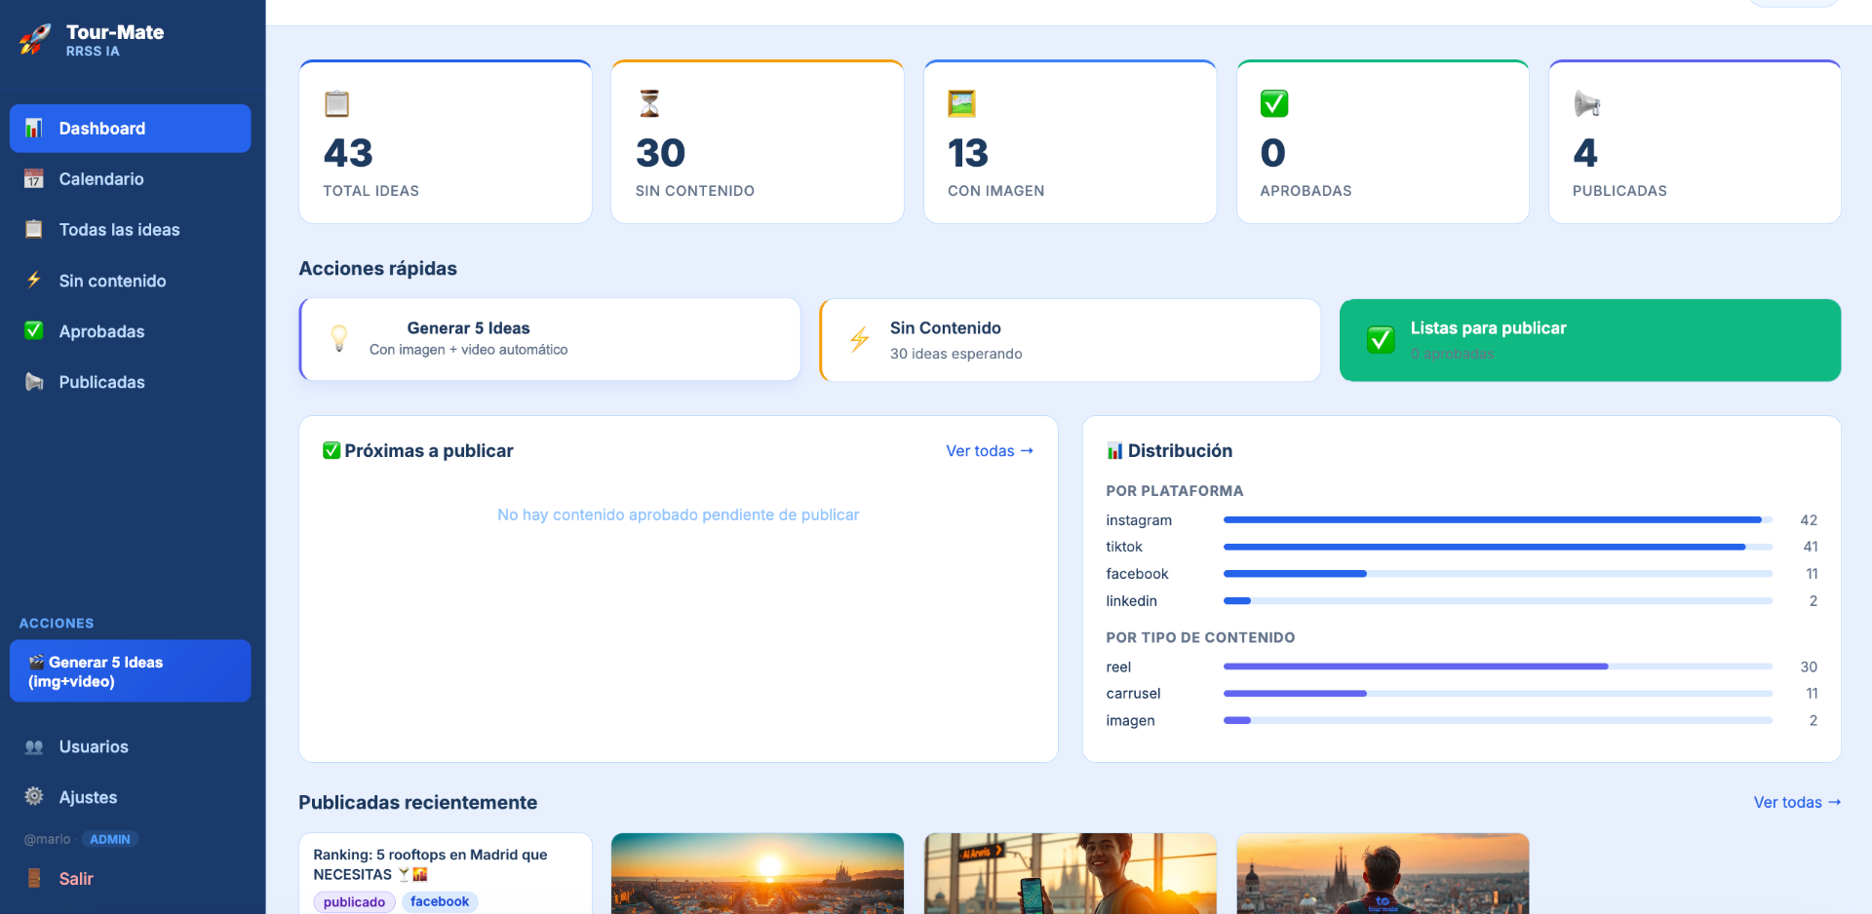This screenshot has height=914, width=1872.
Task: Click the publicado status tag
Action: pos(354,902)
